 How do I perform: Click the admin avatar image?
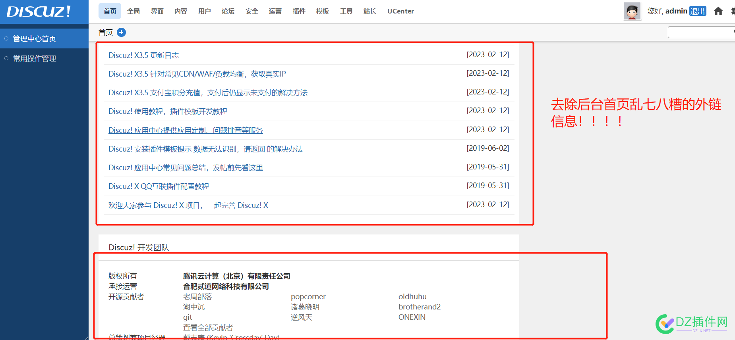tap(632, 11)
